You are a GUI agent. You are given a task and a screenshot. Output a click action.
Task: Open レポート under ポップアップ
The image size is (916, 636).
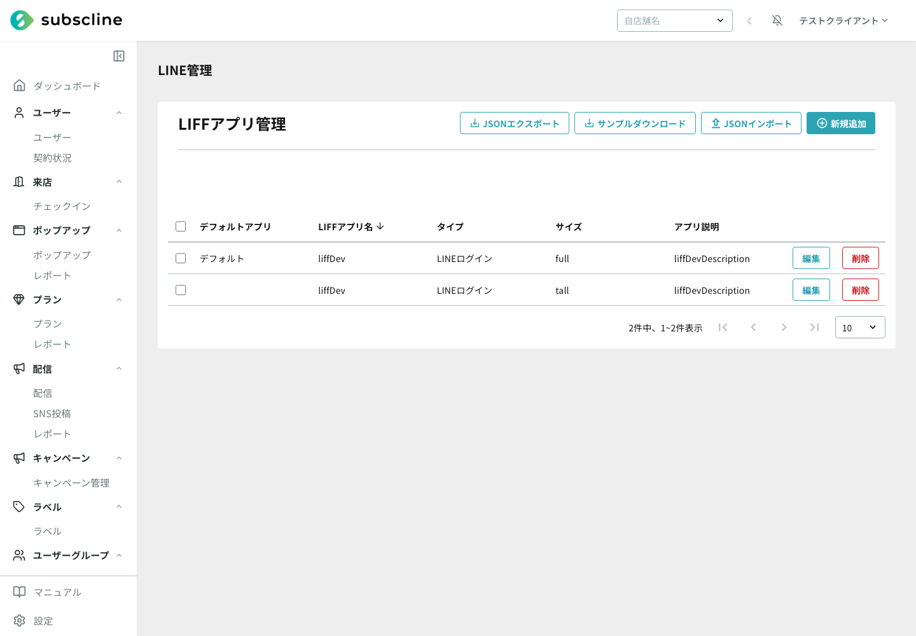[52, 275]
